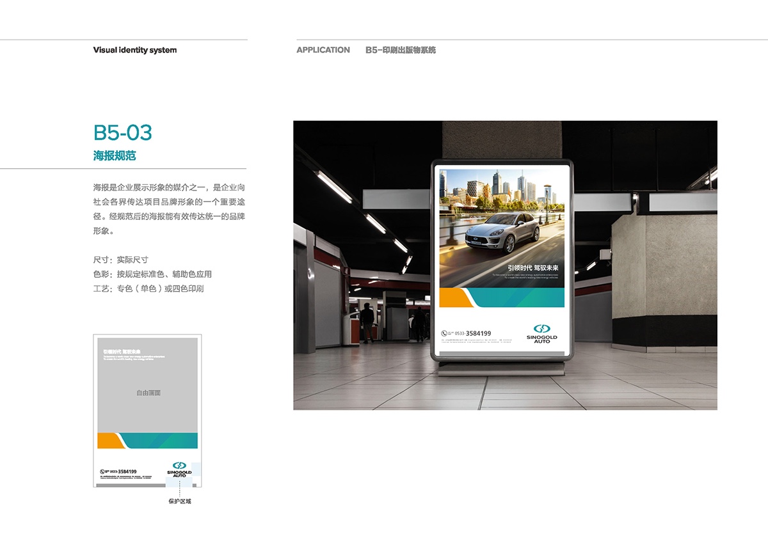Click the '保护区域' label below the template
Image resolution: width=768 pixels, height=552 pixels.
pyautogui.click(x=180, y=501)
